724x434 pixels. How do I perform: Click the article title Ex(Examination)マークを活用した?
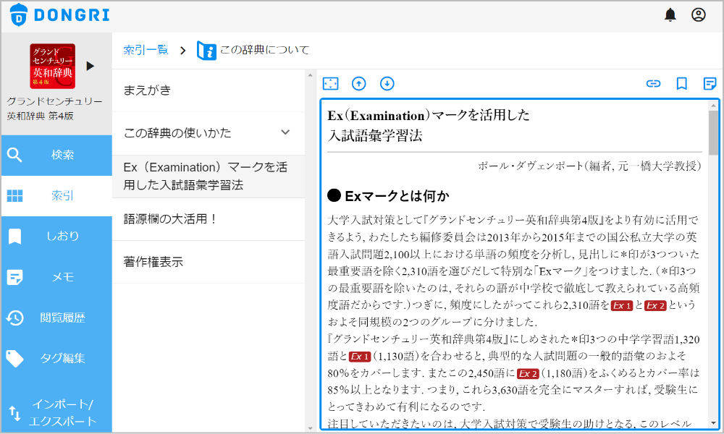(x=429, y=115)
